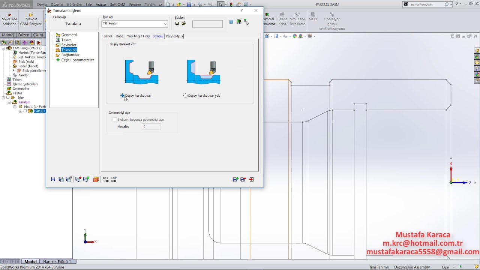
Task: Select Takım in the dialog tree
Action: pyautogui.click(x=66, y=40)
